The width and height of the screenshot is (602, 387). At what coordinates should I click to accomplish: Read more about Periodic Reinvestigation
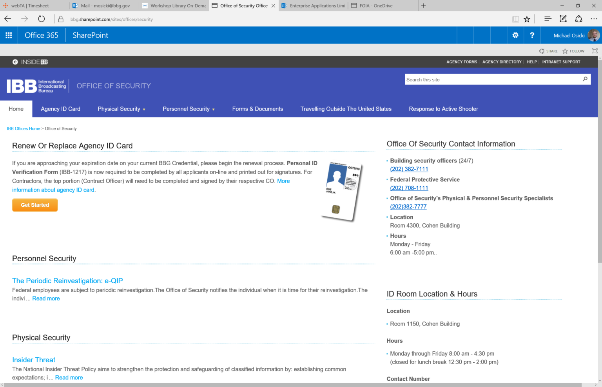coord(46,298)
